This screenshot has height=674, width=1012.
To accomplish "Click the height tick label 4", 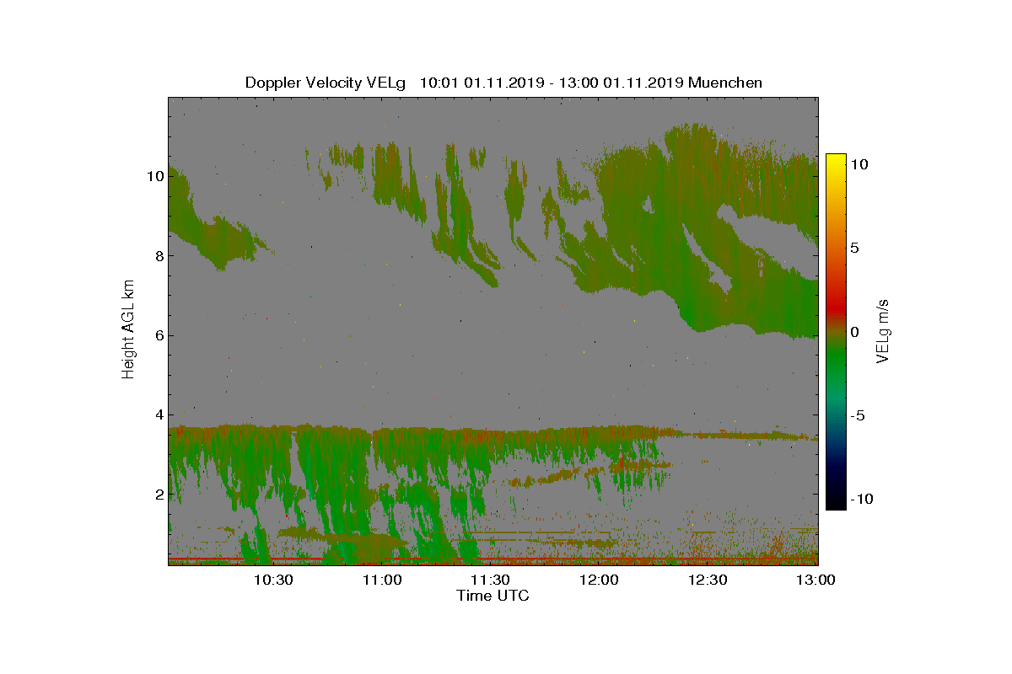I will pyautogui.click(x=159, y=415).
